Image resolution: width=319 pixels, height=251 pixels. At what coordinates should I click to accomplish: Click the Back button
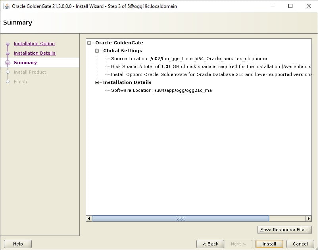pyautogui.click(x=210, y=244)
